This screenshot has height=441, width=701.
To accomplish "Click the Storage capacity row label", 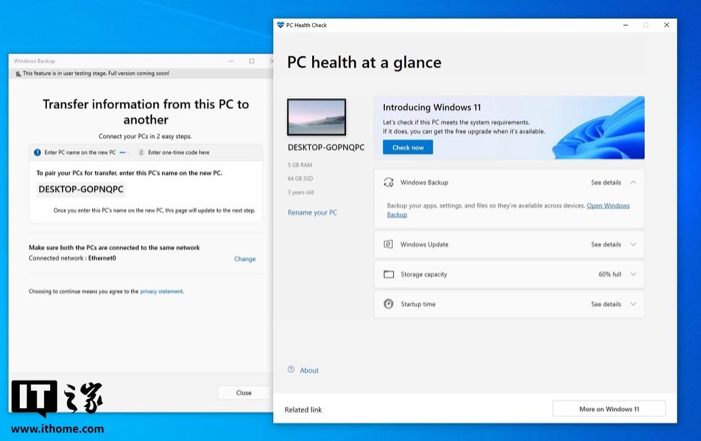I will [424, 275].
